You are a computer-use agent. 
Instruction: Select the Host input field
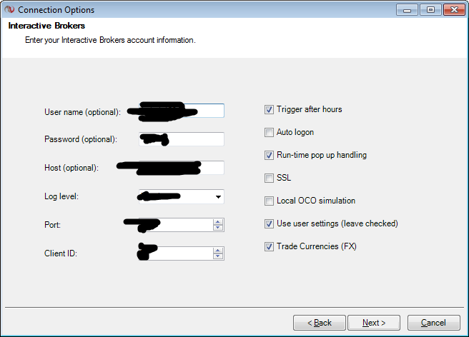182,168
